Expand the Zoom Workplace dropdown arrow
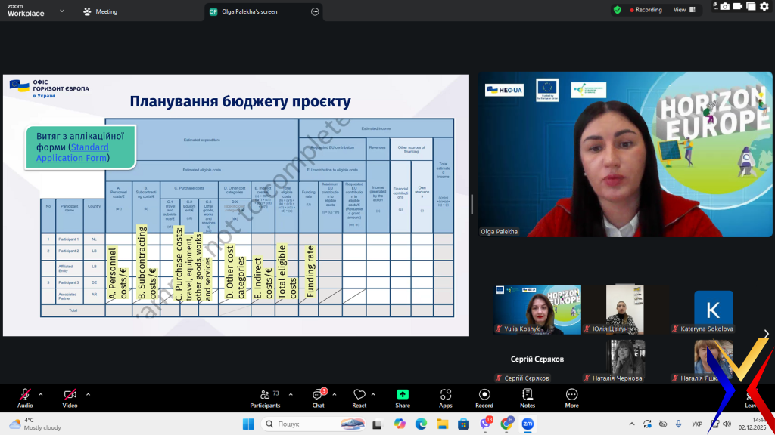 (x=61, y=11)
